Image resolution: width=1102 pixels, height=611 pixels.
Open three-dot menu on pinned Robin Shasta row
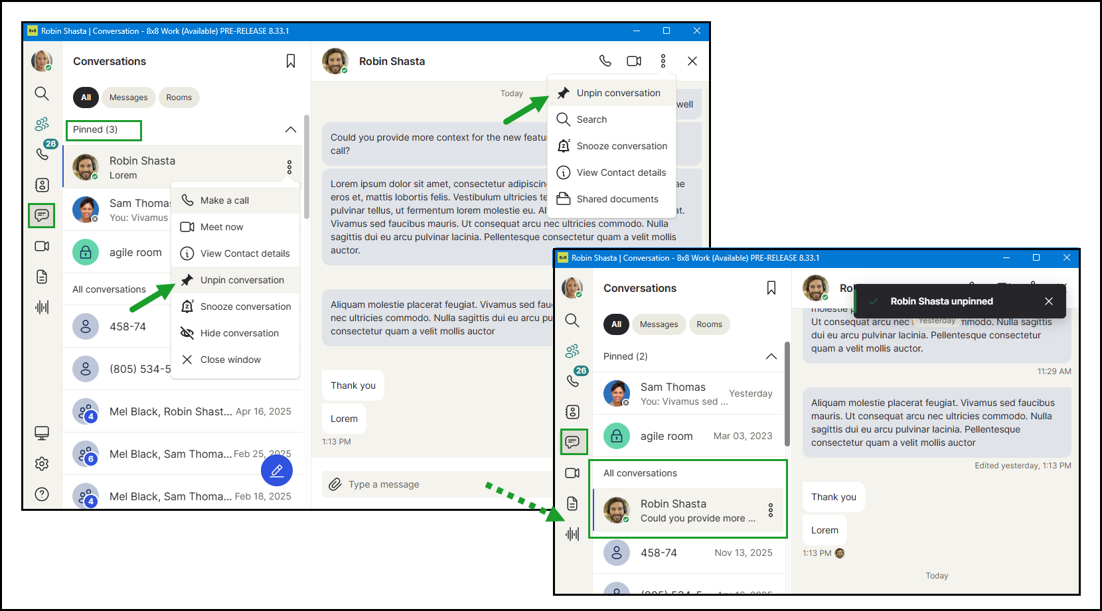pos(289,167)
